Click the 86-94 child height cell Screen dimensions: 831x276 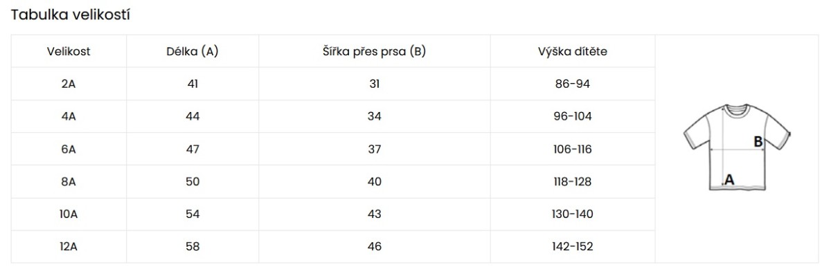point(573,84)
